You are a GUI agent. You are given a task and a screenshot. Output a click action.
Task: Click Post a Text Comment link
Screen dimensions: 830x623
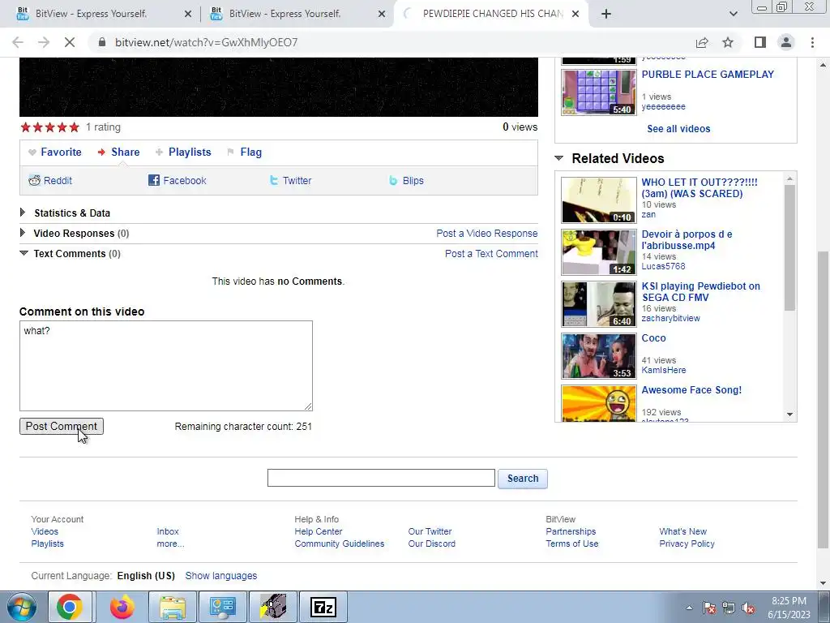pyautogui.click(x=491, y=254)
